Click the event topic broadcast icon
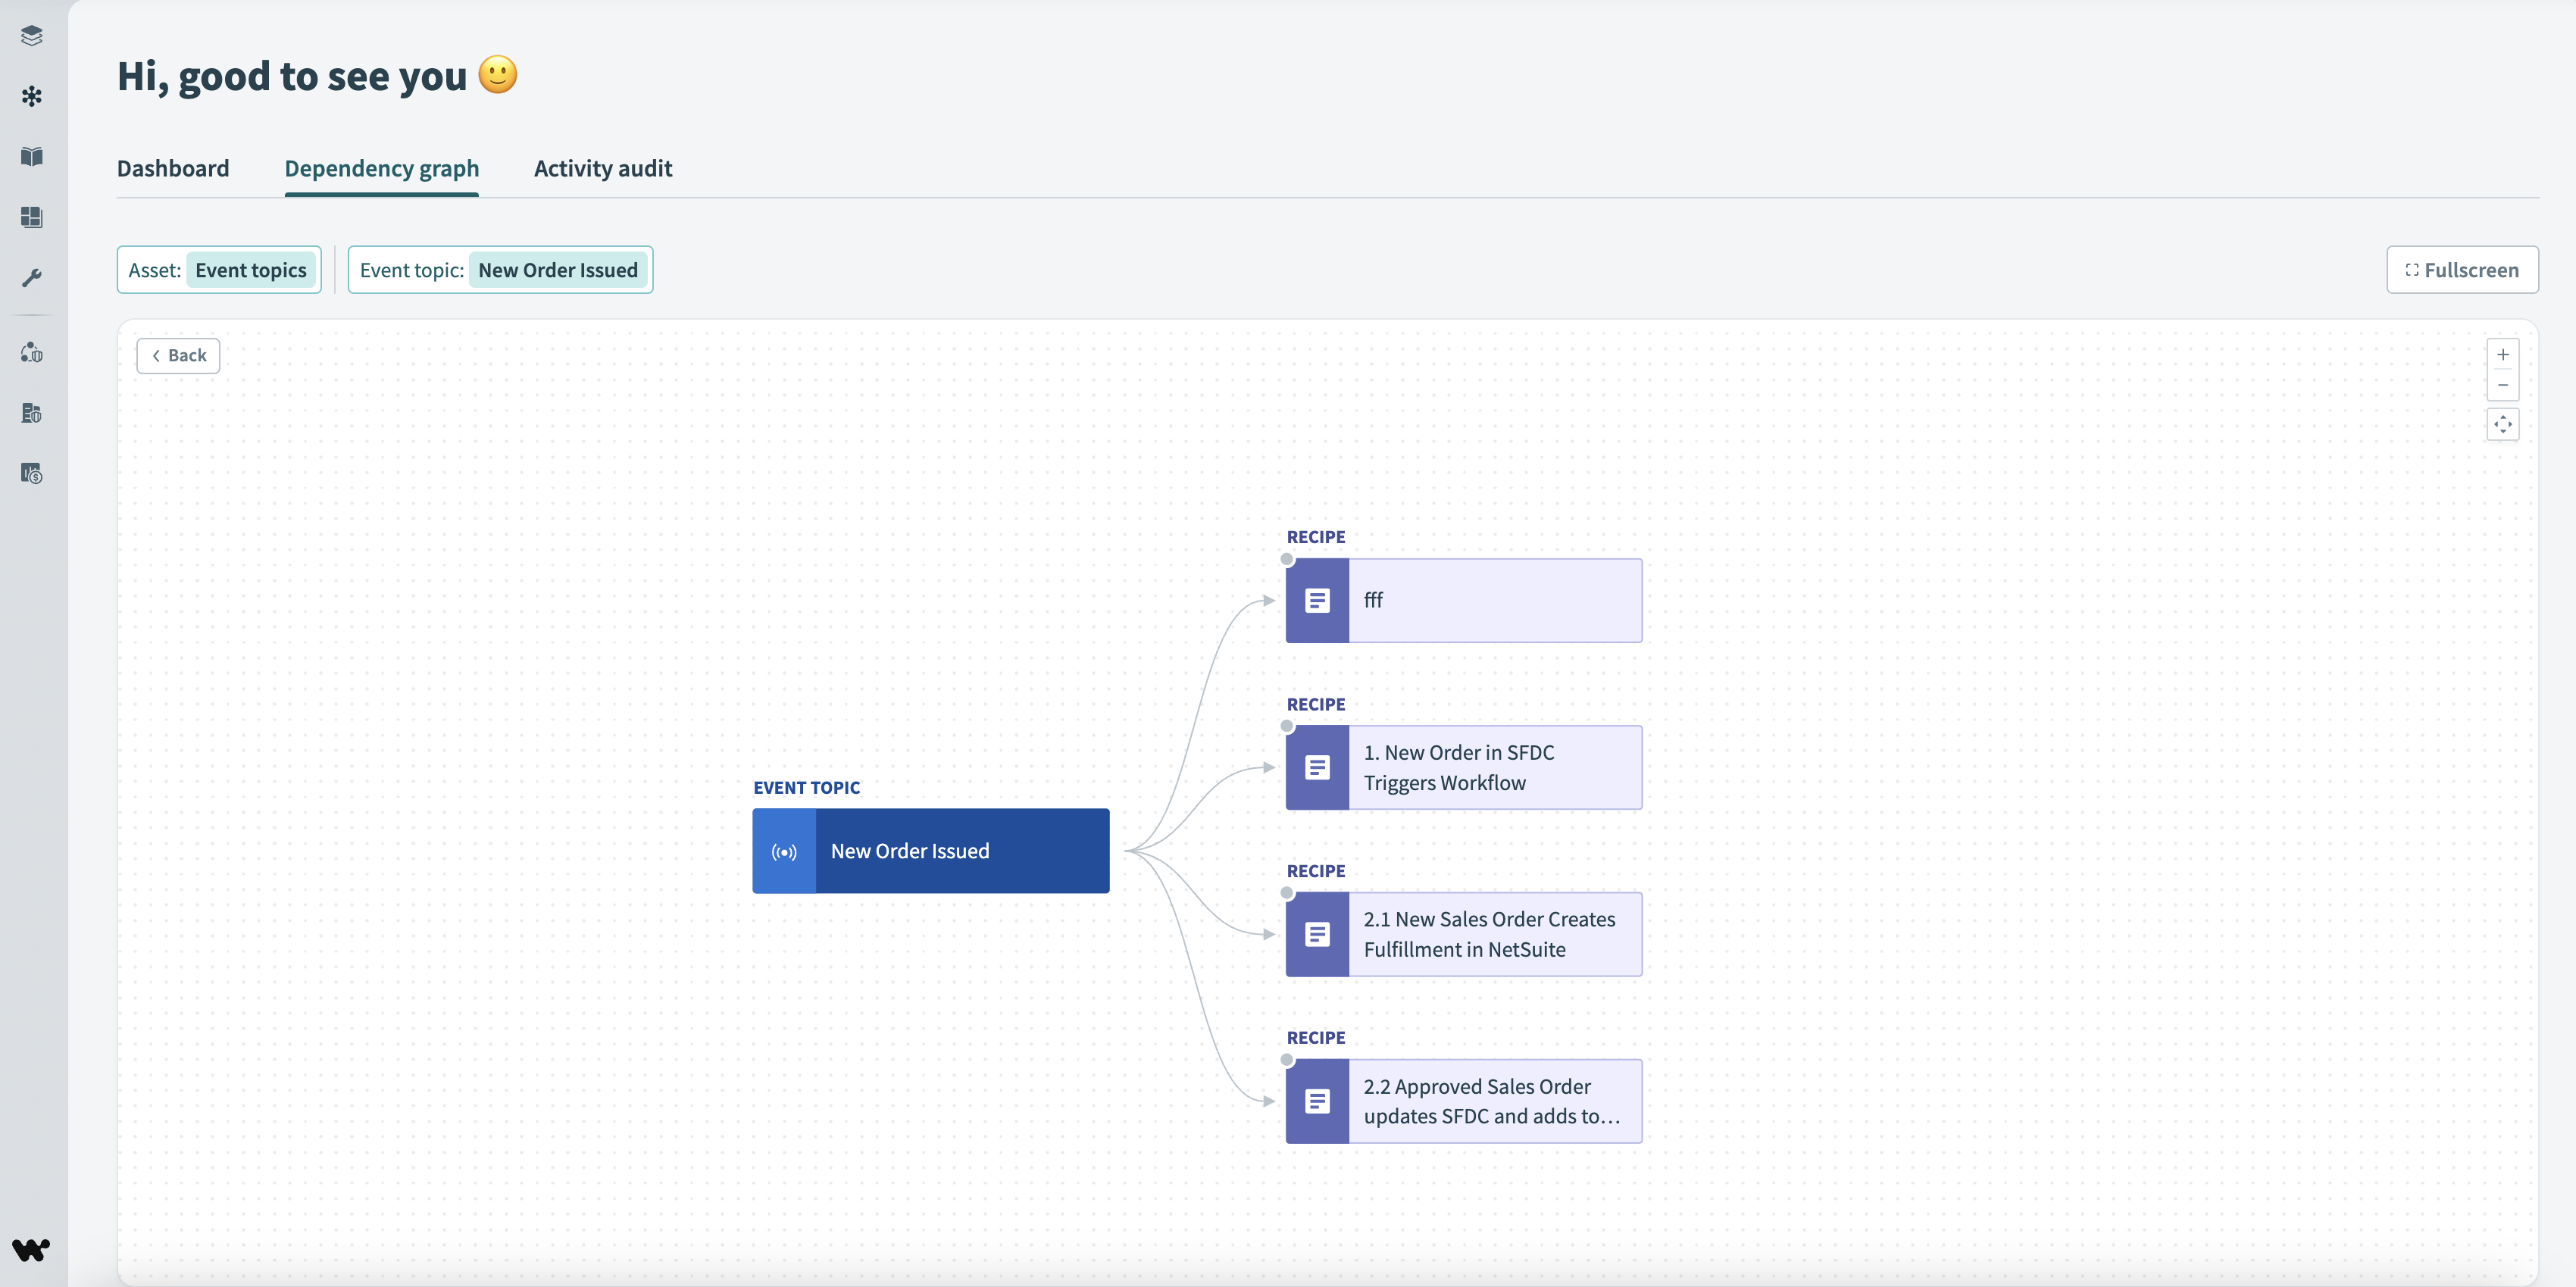Image resolution: width=2576 pixels, height=1287 pixels. pos(784,851)
